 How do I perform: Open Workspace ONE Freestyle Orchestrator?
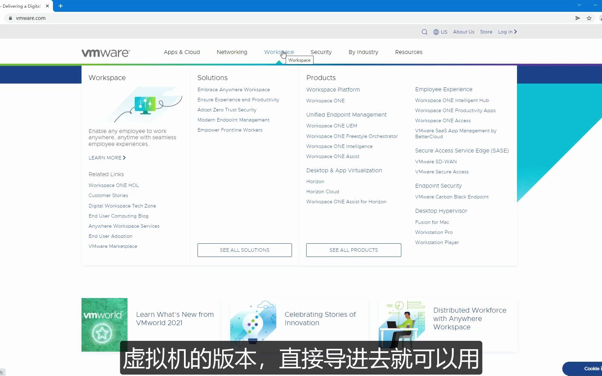pyautogui.click(x=352, y=136)
